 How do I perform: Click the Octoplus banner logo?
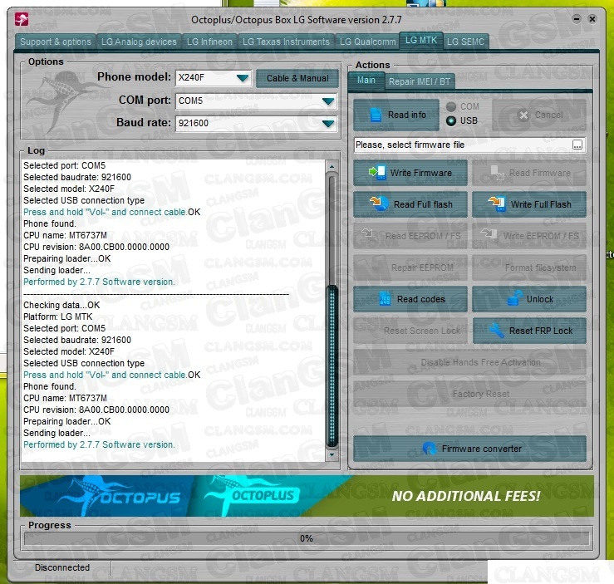(x=252, y=495)
